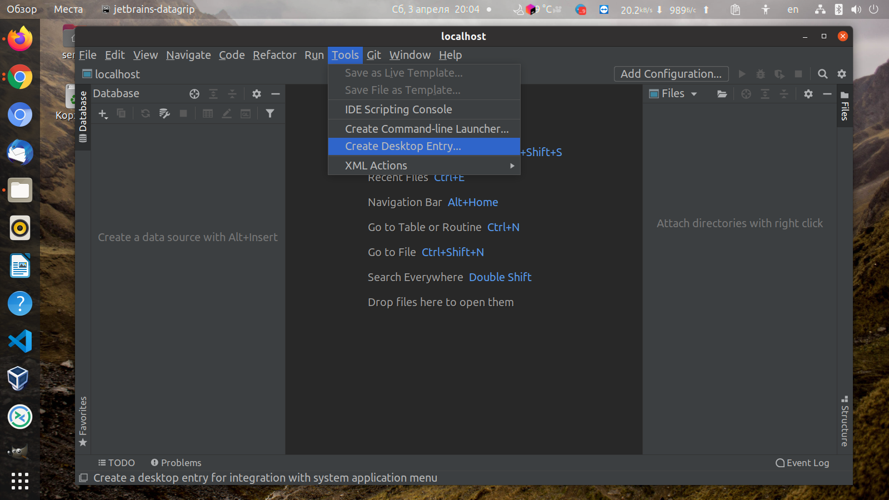Click the tool windows quick-access status icon
Viewport: 889px width, 500px height.
[x=83, y=478]
